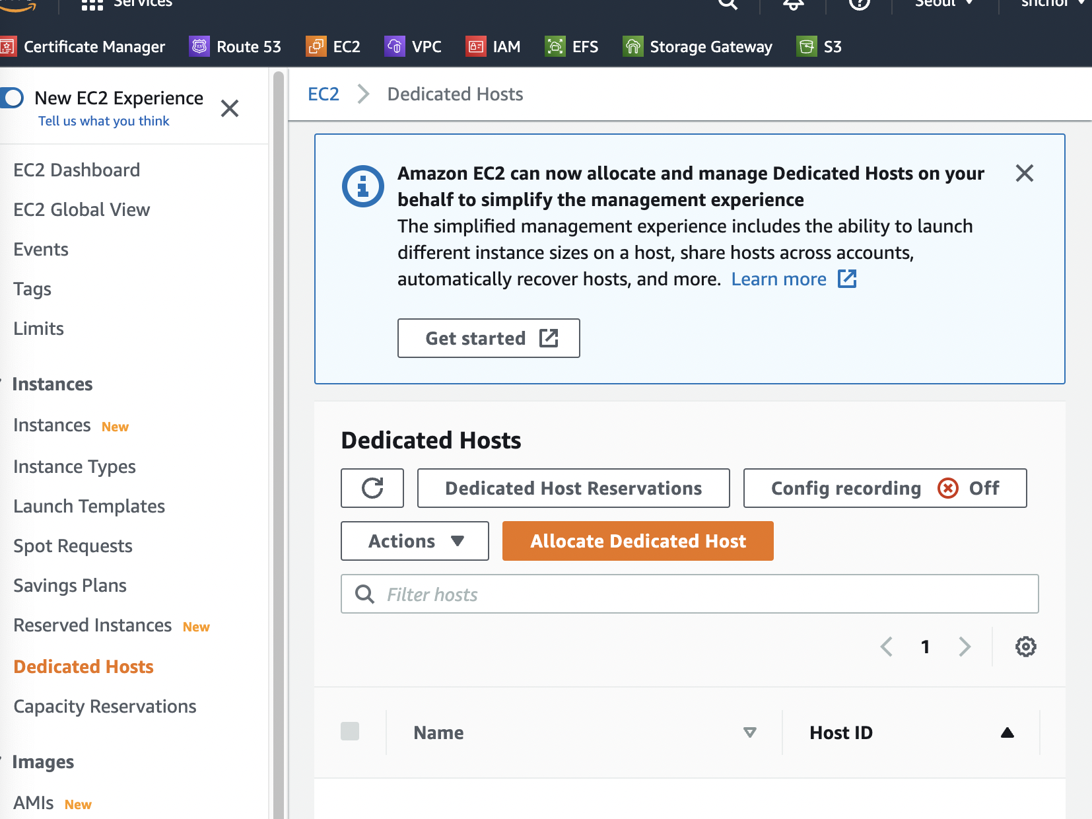Open Launch Templates in the sidebar
The height and width of the screenshot is (819, 1092).
pos(89,507)
